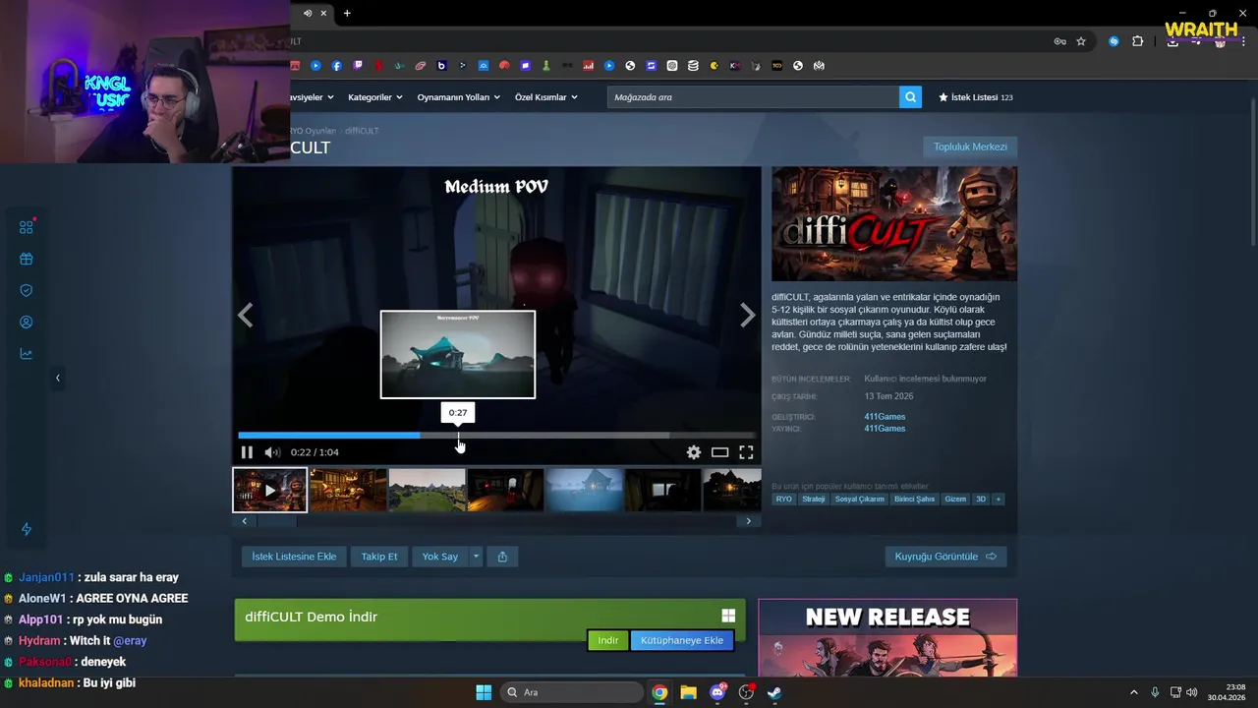The image size is (1258, 708).
Task: Open Windows Start menu
Action: [x=484, y=692]
